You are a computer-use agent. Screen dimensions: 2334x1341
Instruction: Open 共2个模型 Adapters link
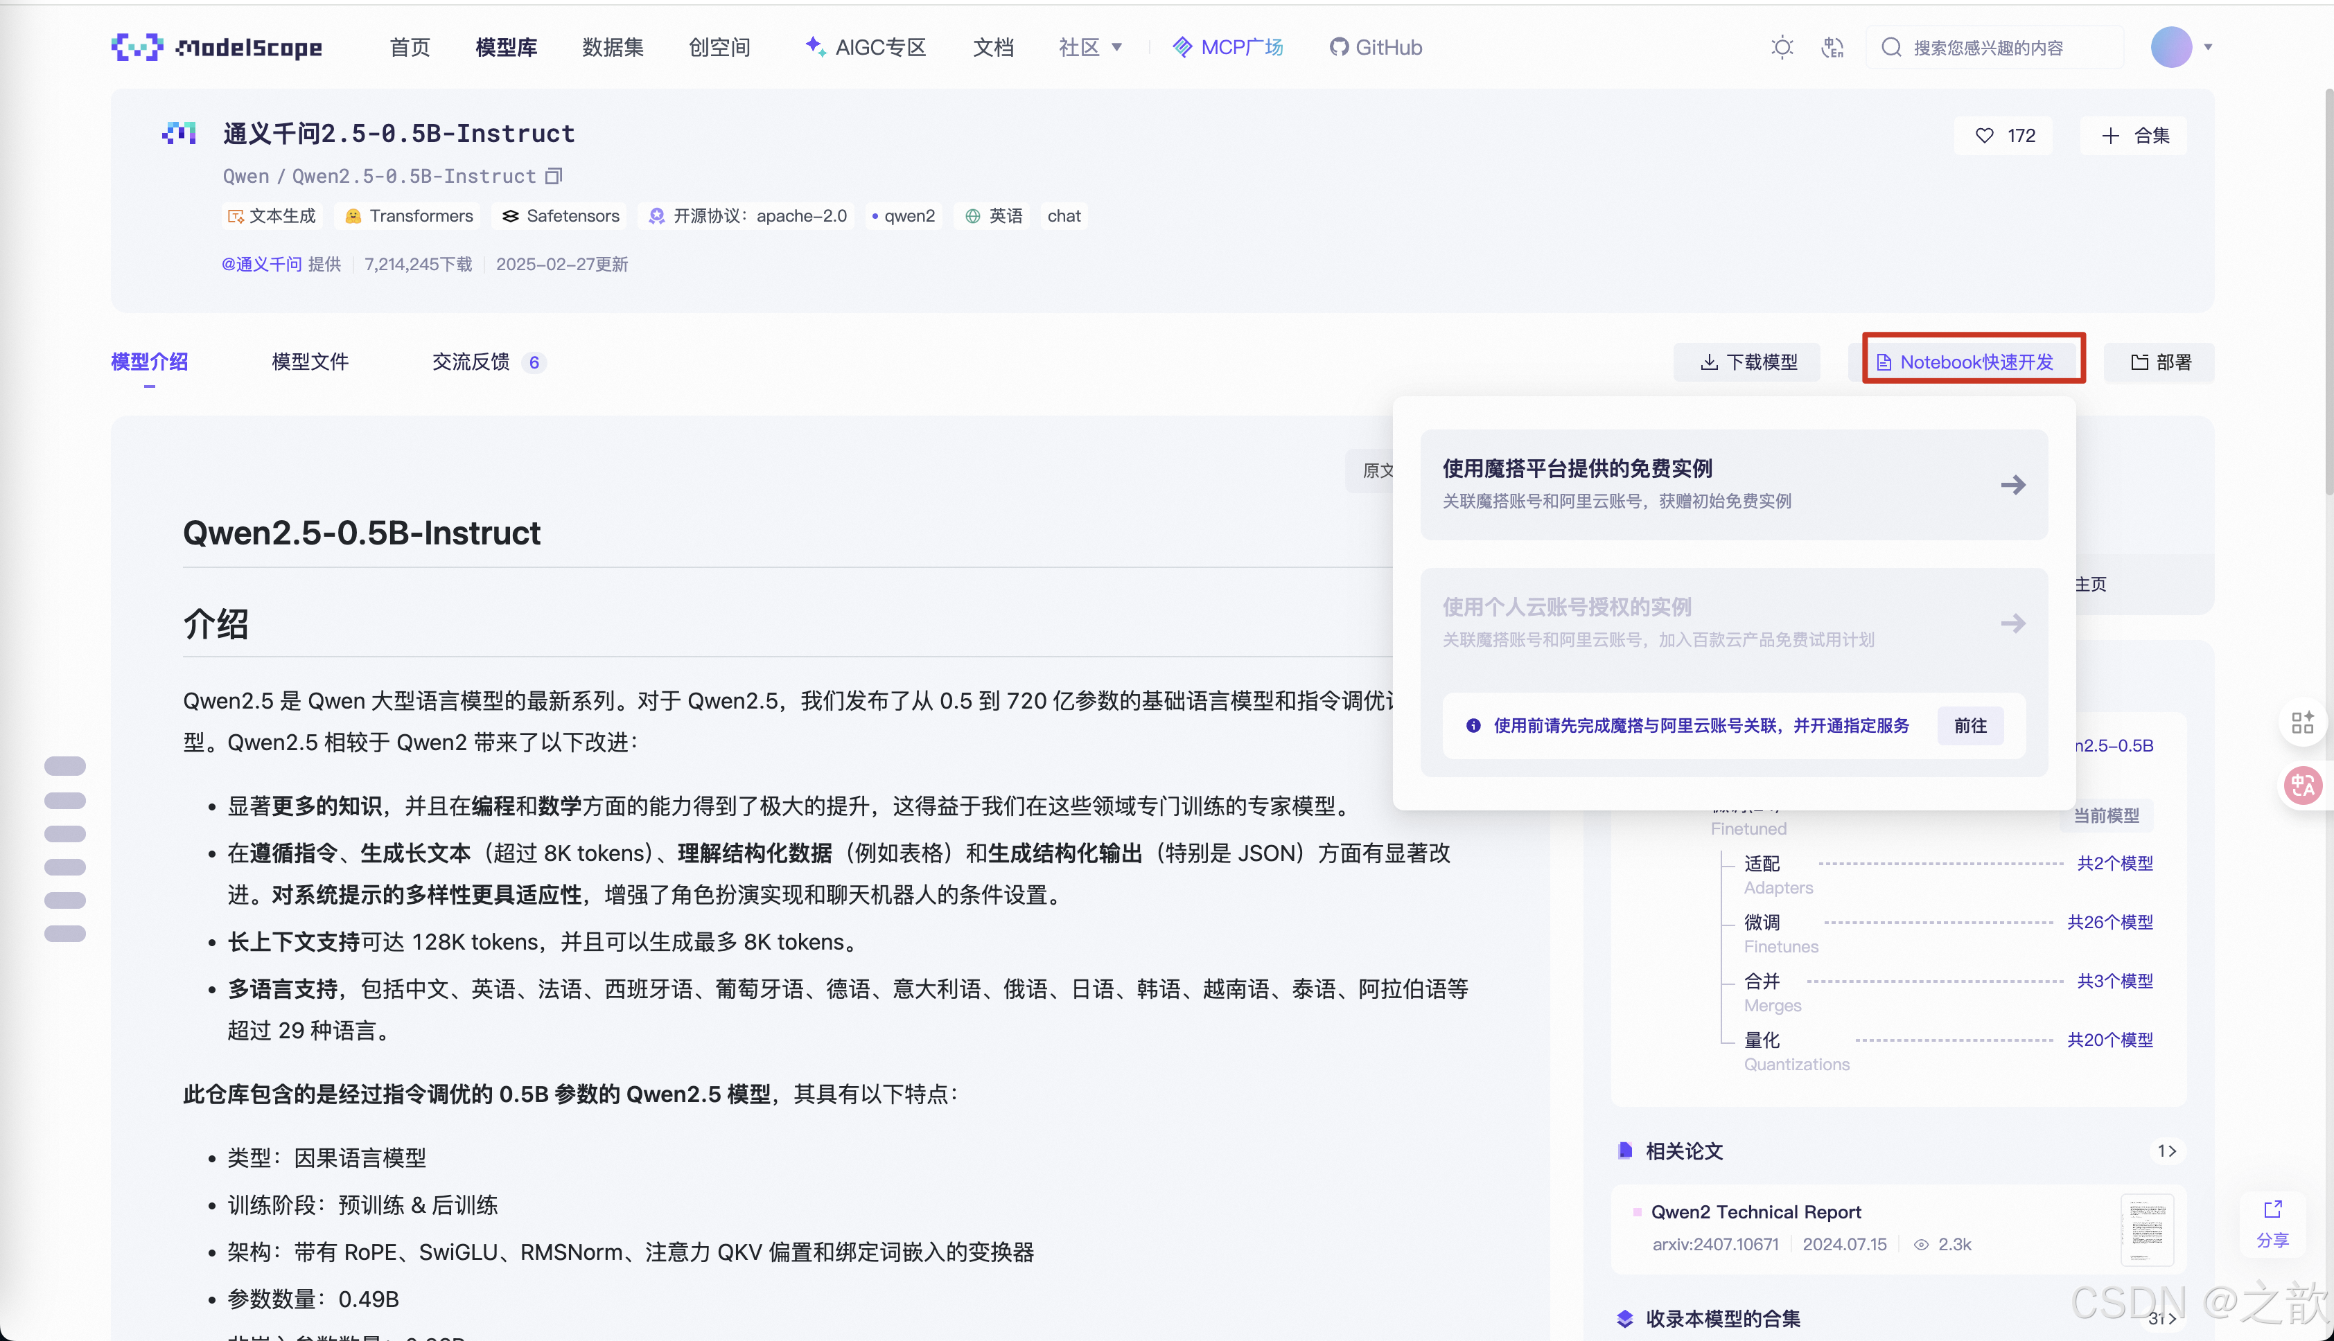(2115, 863)
